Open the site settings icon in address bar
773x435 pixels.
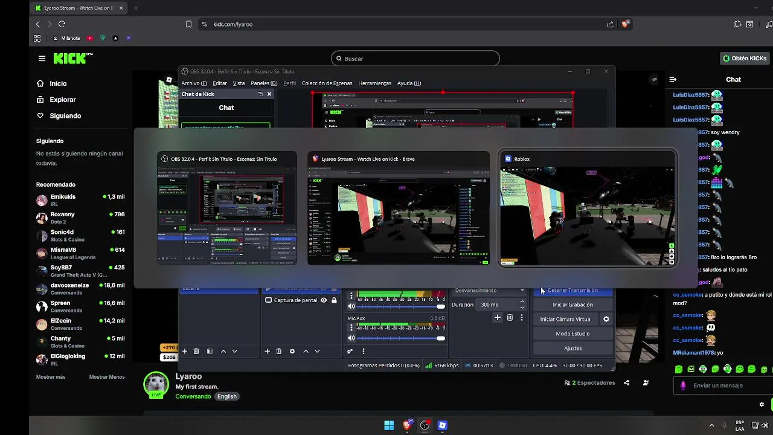(x=204, y=24)
